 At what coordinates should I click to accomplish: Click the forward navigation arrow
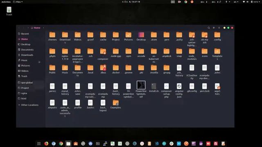23,28
